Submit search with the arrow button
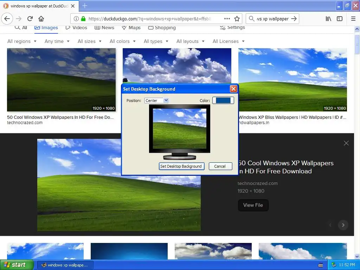Image resolution: width=360 pixels, height=270 pixels. point(294,19)
